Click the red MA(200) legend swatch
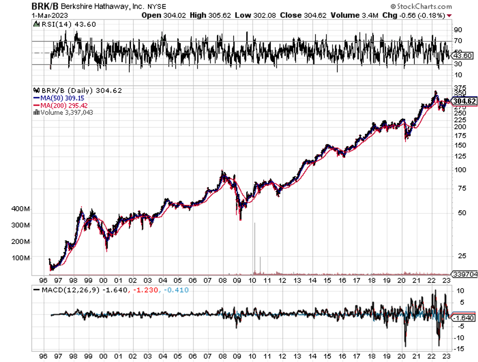Viewport: 478px width, 362px height. pyautogui.click(x=36, y=105)
